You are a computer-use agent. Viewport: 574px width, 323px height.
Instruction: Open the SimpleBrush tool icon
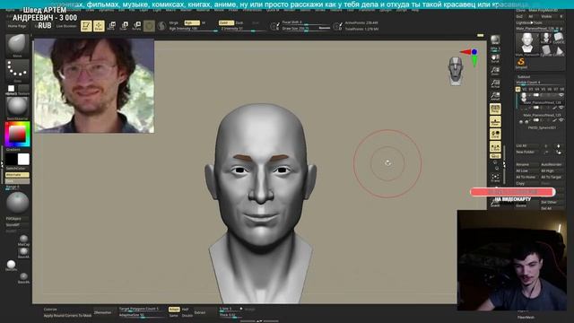click(x=521, y=63)
